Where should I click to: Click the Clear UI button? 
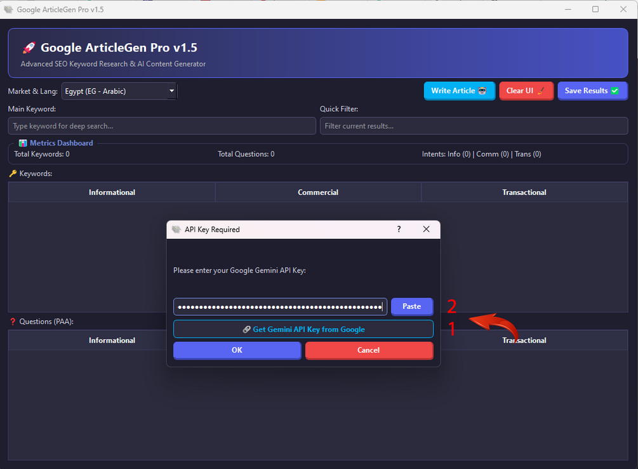[526, 91]
